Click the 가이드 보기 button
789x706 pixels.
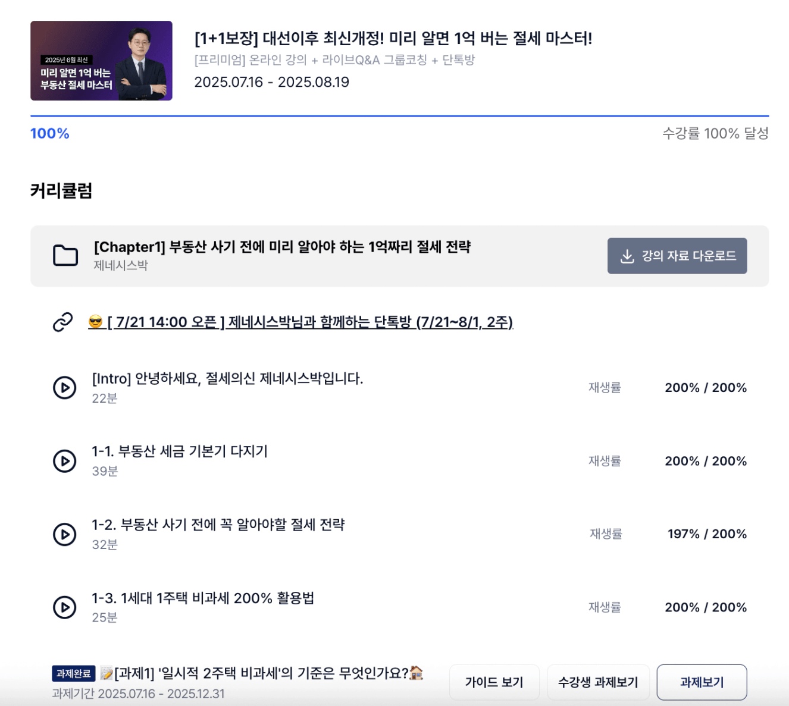[x=494, y=682]
